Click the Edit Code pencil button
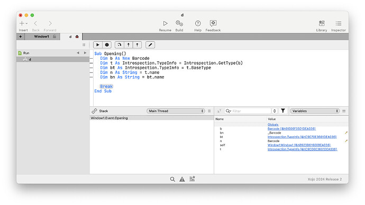The image size is (365, 205). tap(150, 45)
